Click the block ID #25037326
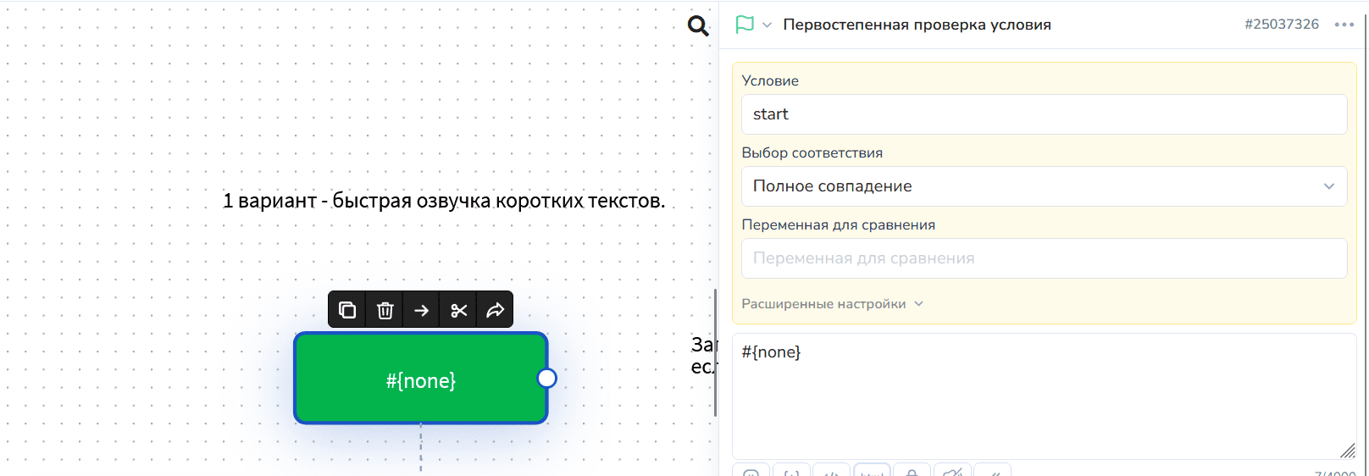The image size is (1369, 476). click(1281, 25)
